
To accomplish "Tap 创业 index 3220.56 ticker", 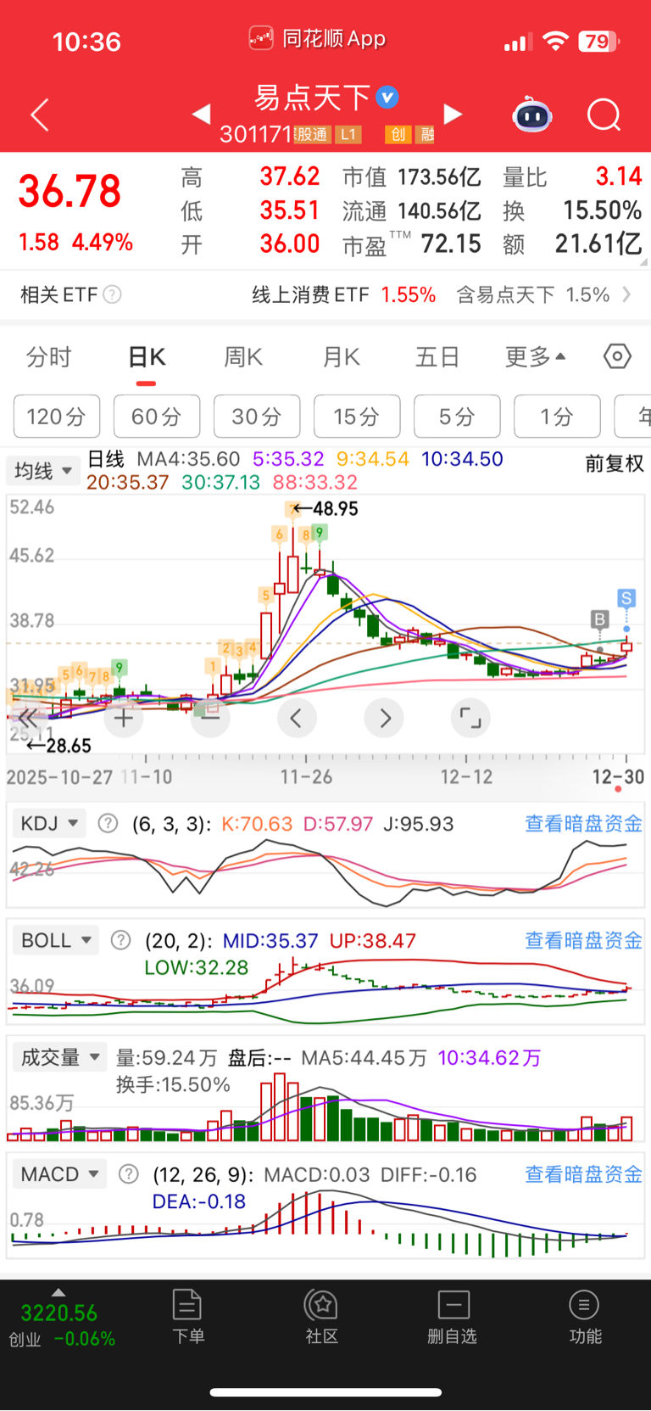I will (x=62, y=1324).
